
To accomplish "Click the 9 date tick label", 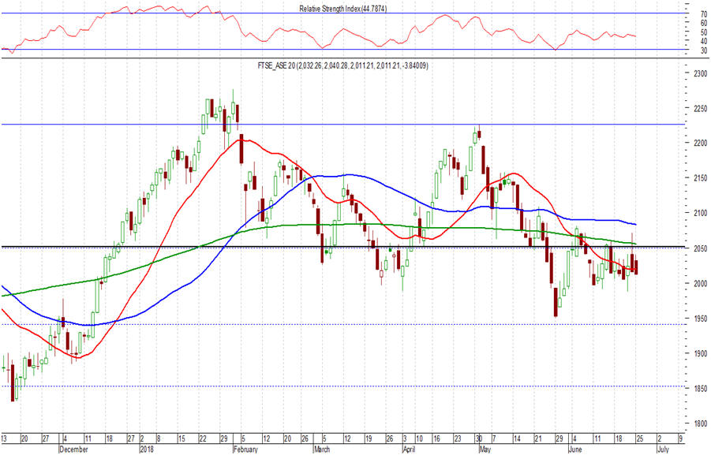I will pos(680,439).
